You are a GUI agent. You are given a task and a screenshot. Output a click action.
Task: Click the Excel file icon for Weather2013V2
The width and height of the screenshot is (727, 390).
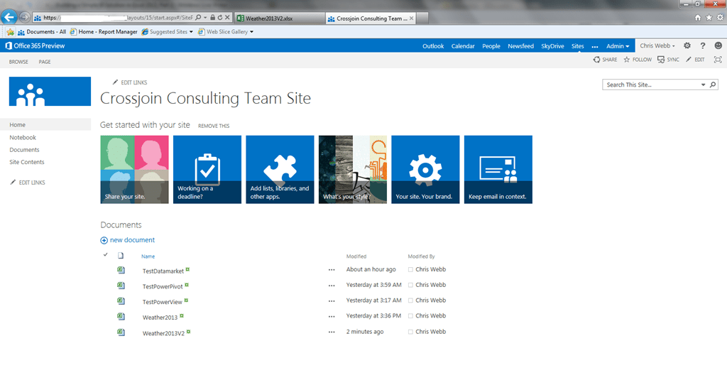click(x=121, y=332)
